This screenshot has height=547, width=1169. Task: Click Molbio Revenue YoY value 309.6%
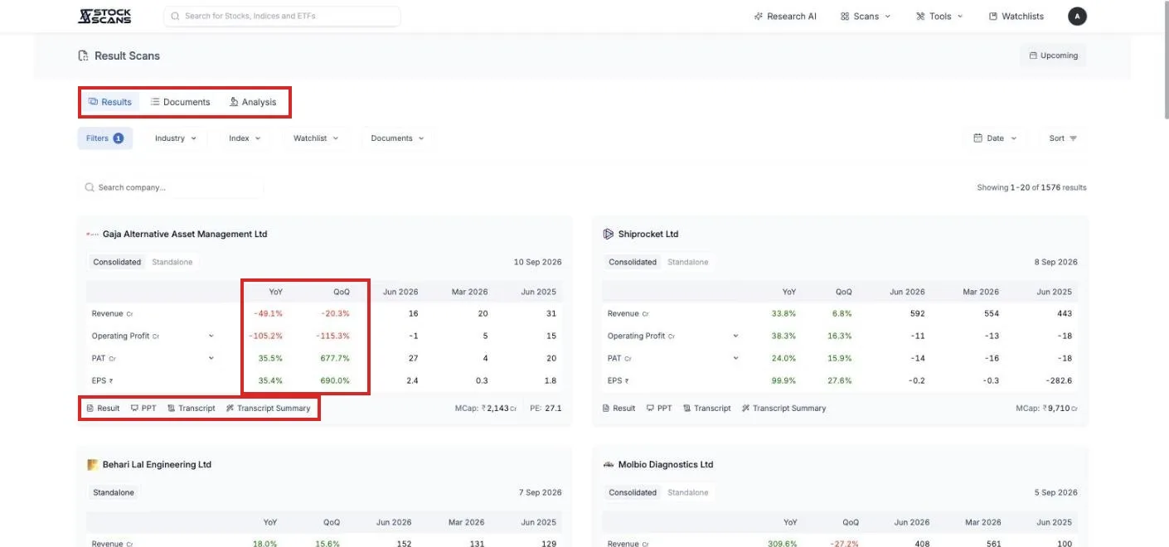coord(780,544)
